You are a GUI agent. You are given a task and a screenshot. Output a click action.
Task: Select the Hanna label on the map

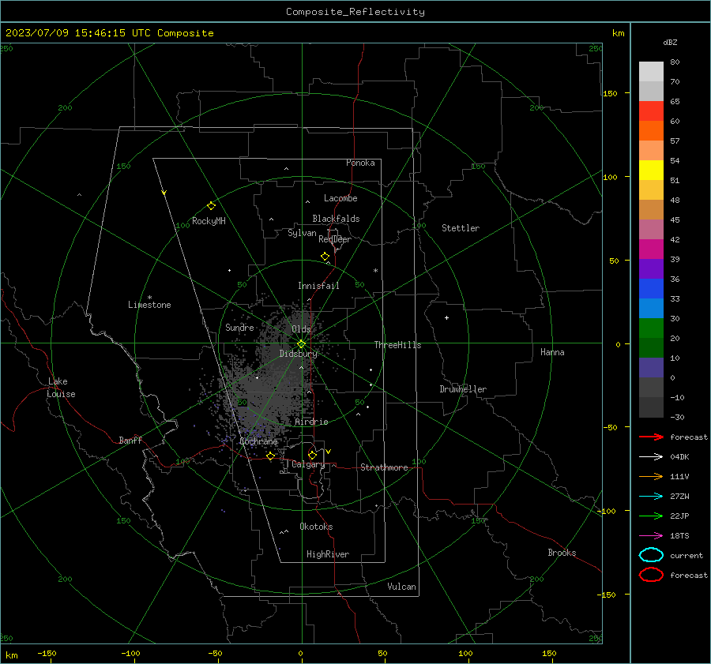click(552, 352)
